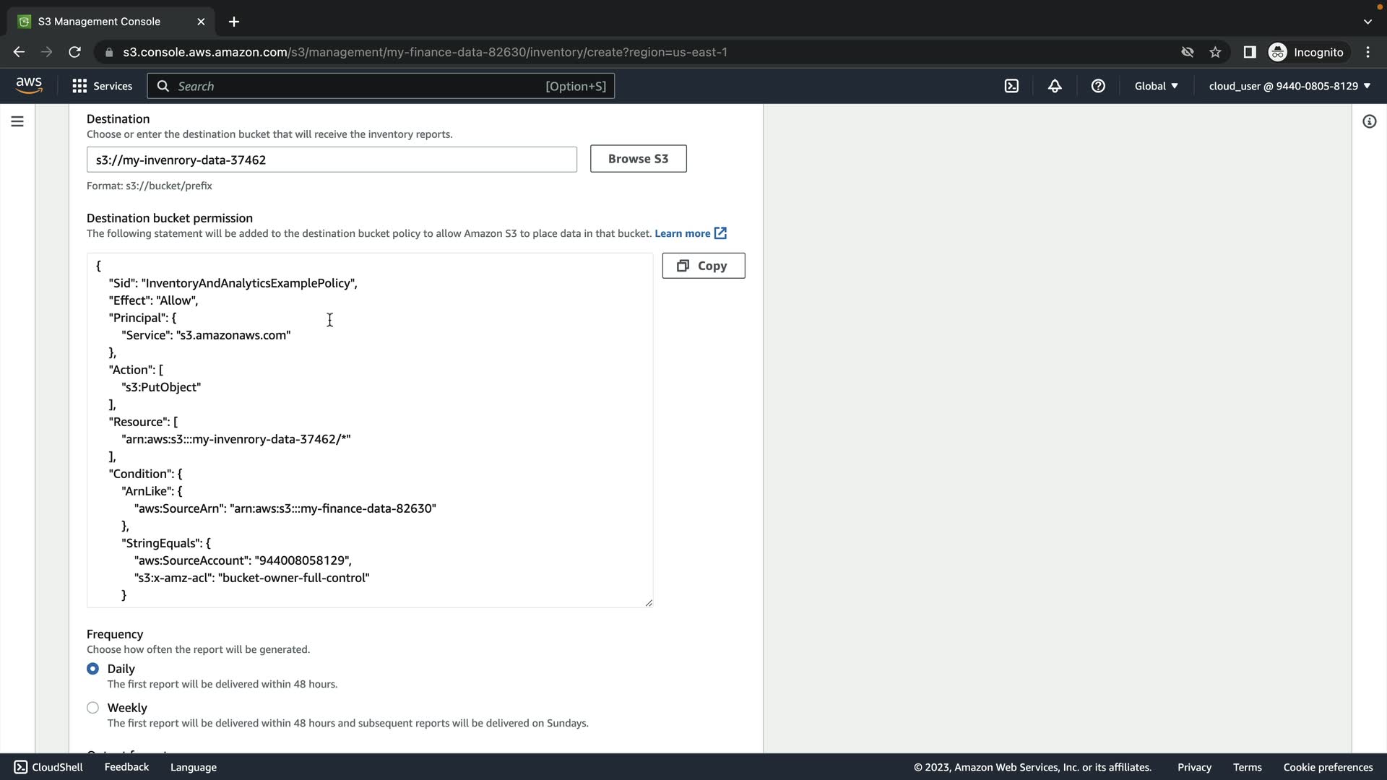Switch to the S3 Management Console tab

[x=100, y=22]
